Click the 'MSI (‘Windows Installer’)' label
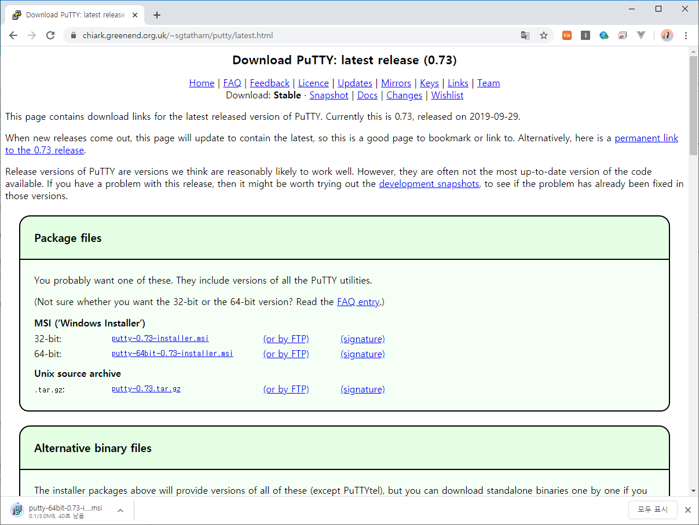Viewport: 699px width, 525px height. click(x=90, y=324)
